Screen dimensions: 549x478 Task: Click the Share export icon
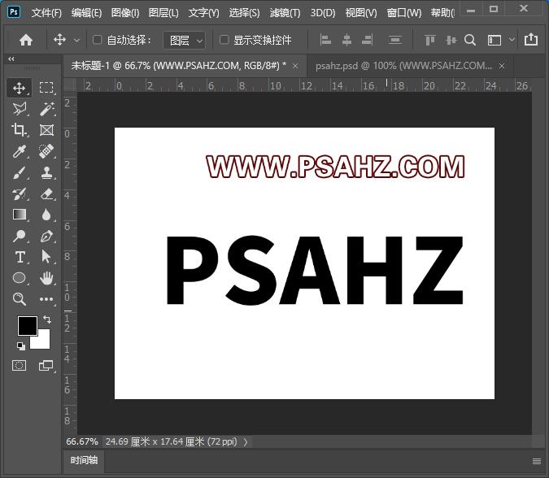531,39
